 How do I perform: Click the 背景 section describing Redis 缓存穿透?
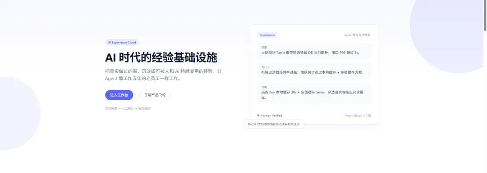[314, 51]
